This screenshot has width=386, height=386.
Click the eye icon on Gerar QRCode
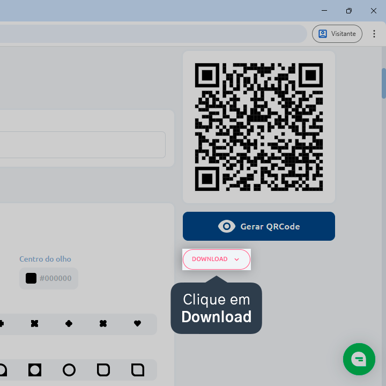[x=226, y=226]
